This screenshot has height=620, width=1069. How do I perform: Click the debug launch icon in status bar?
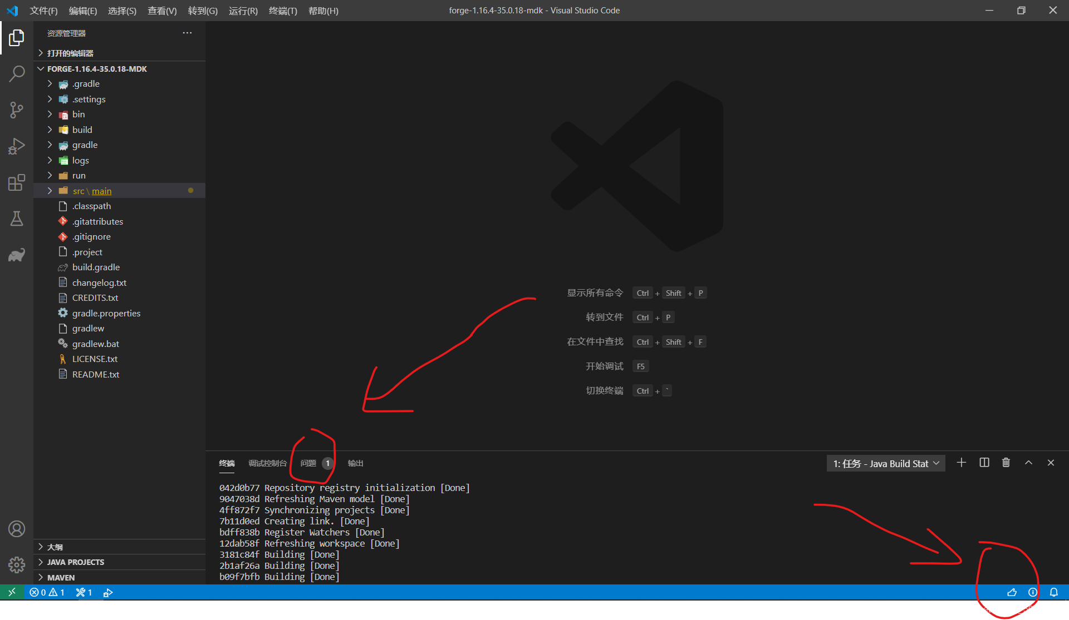click(x=108, y=592)
